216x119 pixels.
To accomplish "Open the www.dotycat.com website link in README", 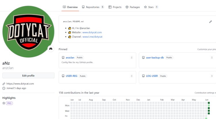I will coord(92,32).
